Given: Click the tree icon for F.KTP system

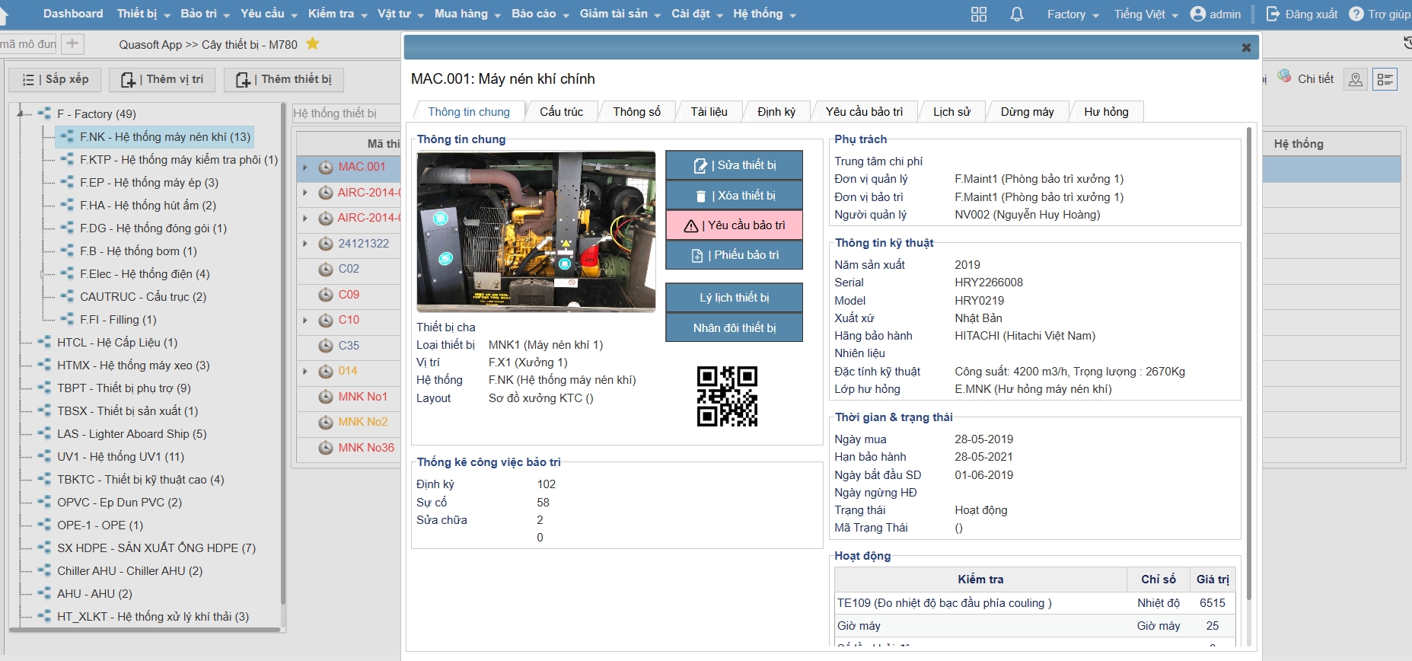Looking at the screenshot, I should coord(68,160).
